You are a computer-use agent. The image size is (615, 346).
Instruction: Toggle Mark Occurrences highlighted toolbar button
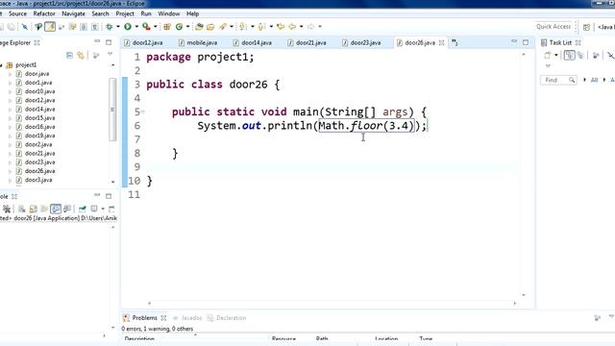click(50, 27)
